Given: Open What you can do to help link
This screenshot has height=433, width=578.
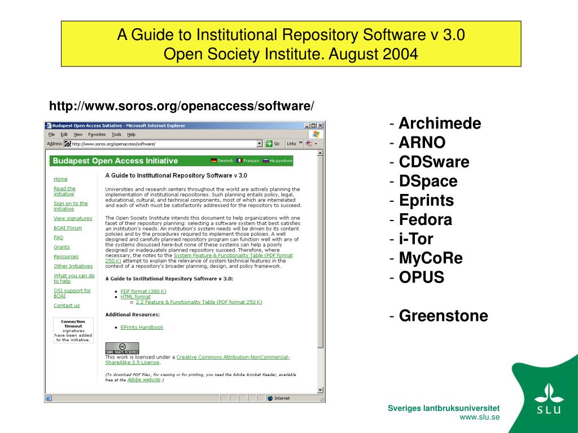Looking at the screenshot, I should pos(74,279).
